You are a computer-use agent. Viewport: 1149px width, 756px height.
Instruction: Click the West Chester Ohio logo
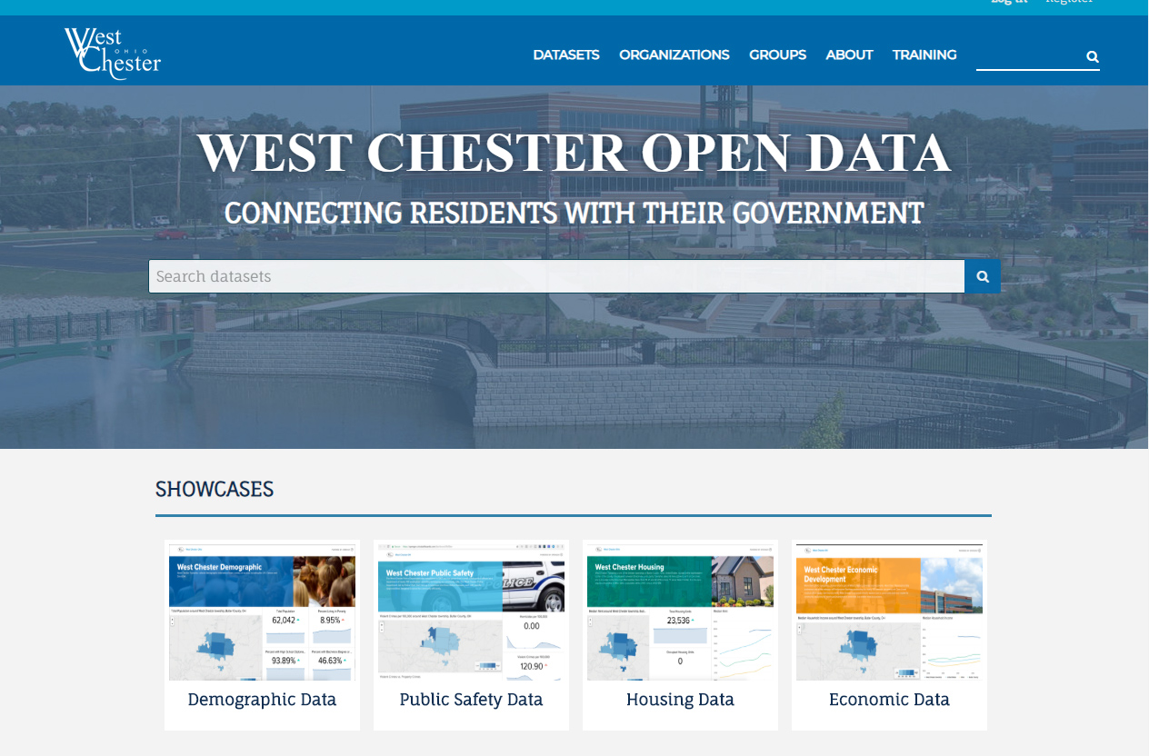click(113, 53)
